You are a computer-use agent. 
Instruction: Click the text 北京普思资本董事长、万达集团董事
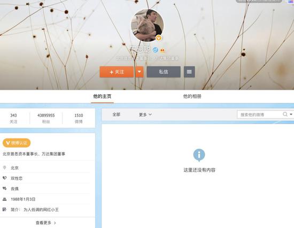click(34, 154)
